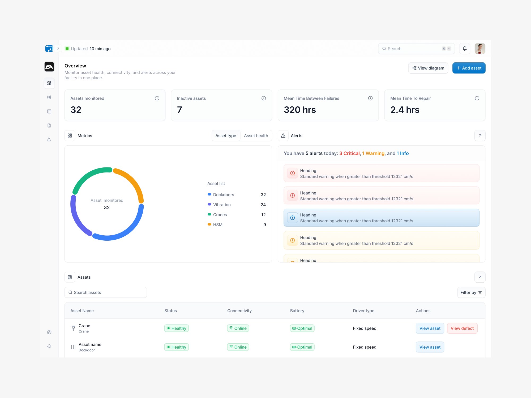The image size is (531, 398).
Task: Select the Asset type tab
Action: tap(226, 136)
